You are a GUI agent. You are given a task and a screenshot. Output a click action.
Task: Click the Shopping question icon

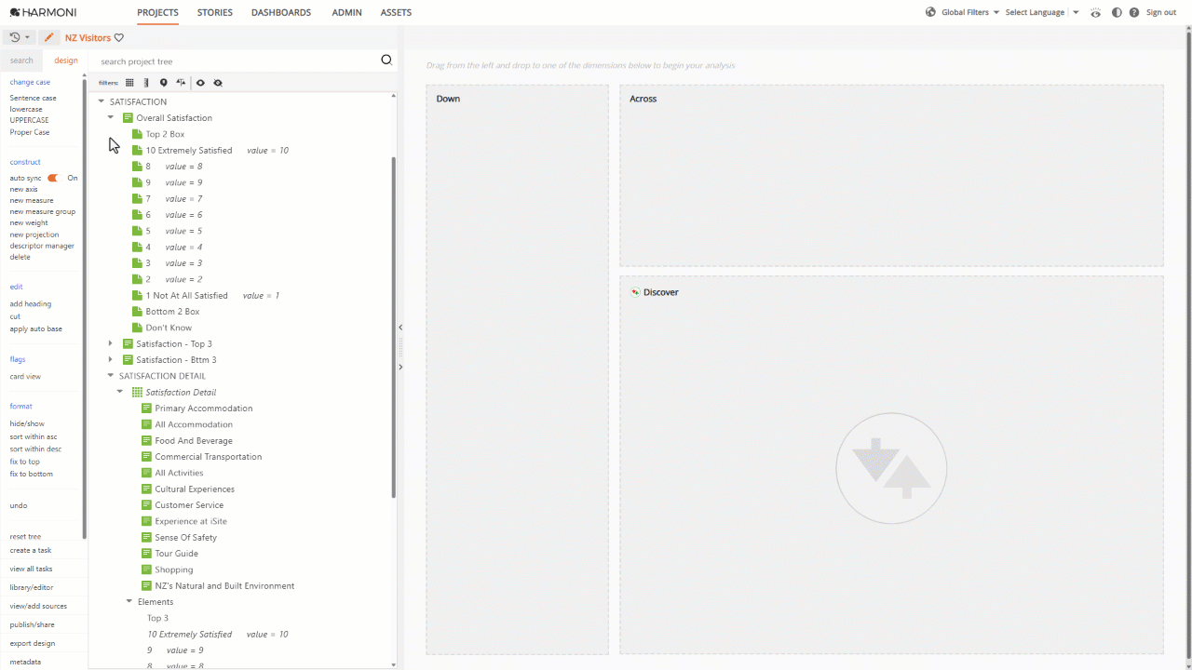(146, 569)
